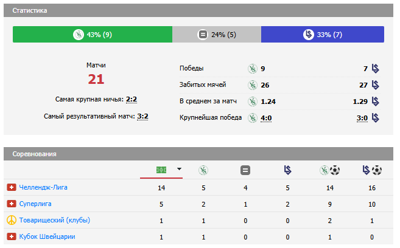Click the blue 33% (7) wins bar

click(323, 35)
